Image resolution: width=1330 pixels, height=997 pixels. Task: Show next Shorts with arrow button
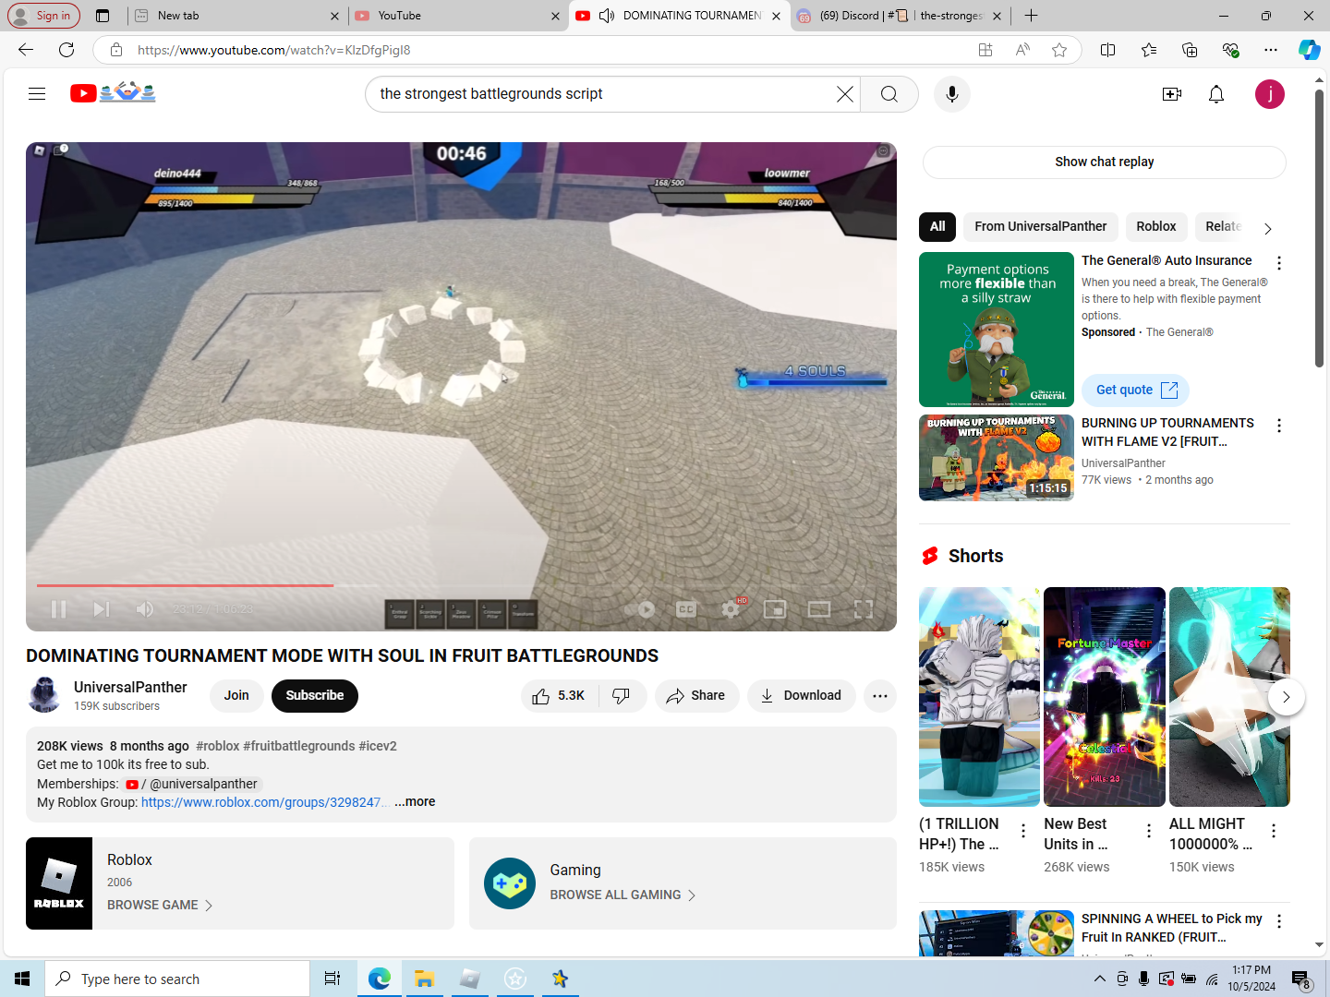(x=1286, y=697)
